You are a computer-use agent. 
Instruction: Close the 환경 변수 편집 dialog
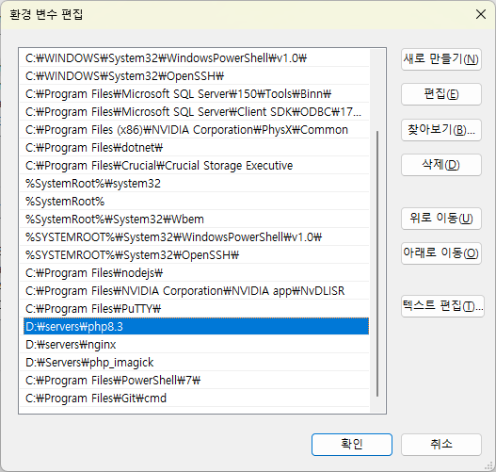click(x=481, y=14)
